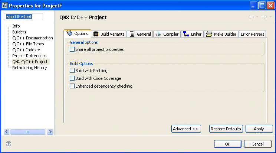The image size is (276, 153).
Task: Click the Options tab wrench icon
Action: [x=69, y=34]
